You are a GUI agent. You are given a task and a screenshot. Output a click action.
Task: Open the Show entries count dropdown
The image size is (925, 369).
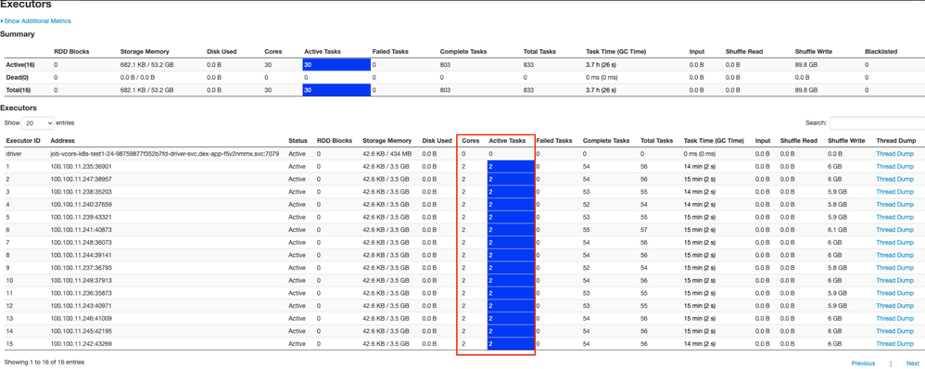pyautogui.click(x=38, y=122)
